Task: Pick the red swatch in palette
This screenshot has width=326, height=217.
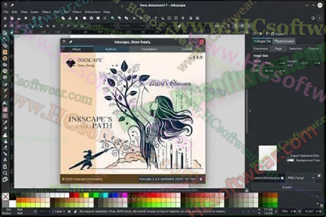Action: [x=76, y=195]
